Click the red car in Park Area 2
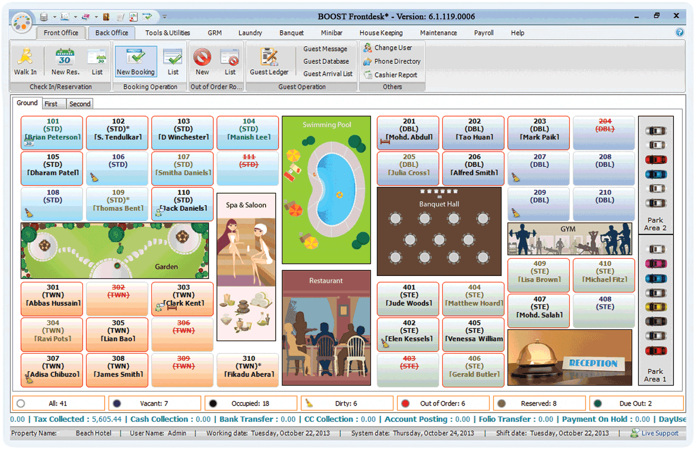The width and height of the screenshot is (695, 449). click(x=656, y=160)
